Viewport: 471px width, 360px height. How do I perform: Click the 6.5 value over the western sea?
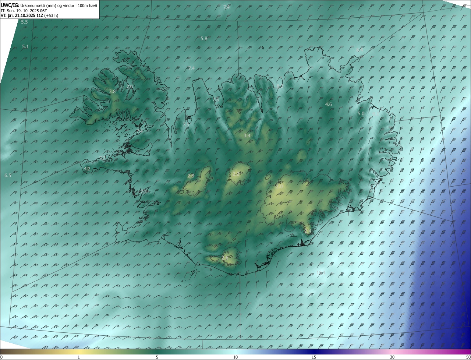point(8,176)
